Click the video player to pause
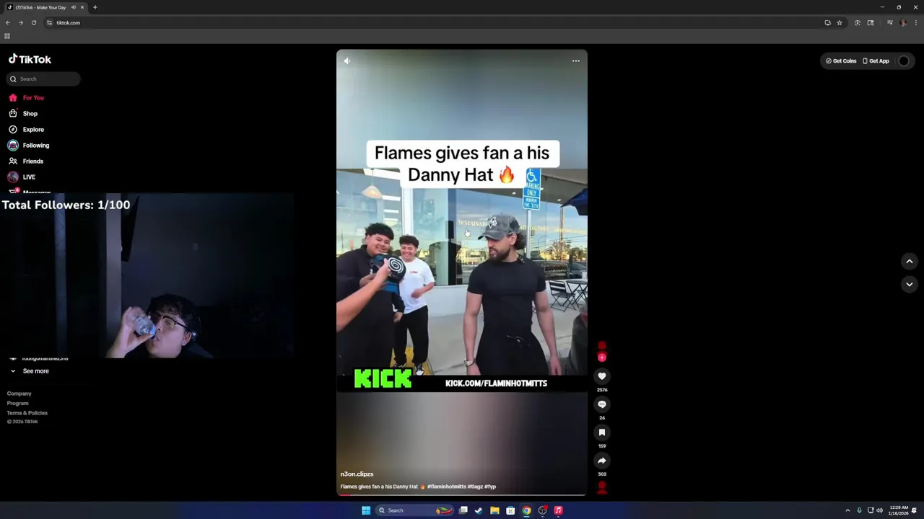The height and width of the screenshot is (519, 924). point(462,272)
